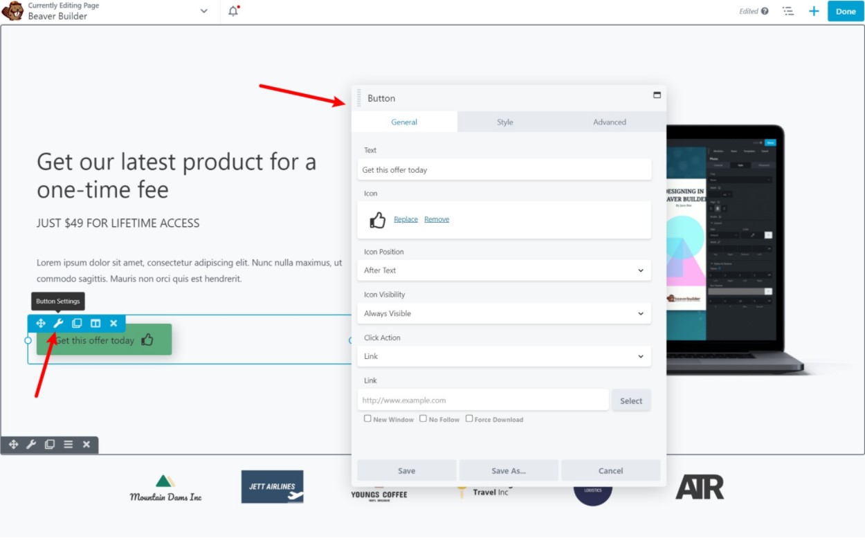Save the button settings

click(x=407, y=470)
